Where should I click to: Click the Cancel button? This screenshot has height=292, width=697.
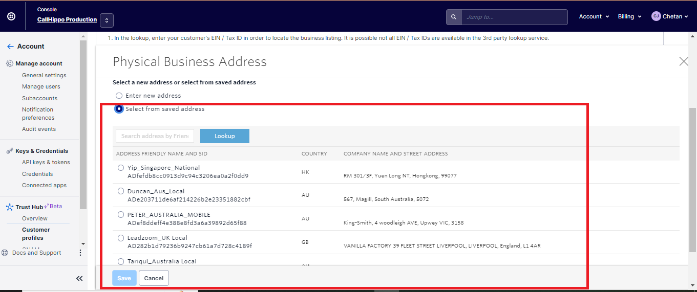coord(154,278)
